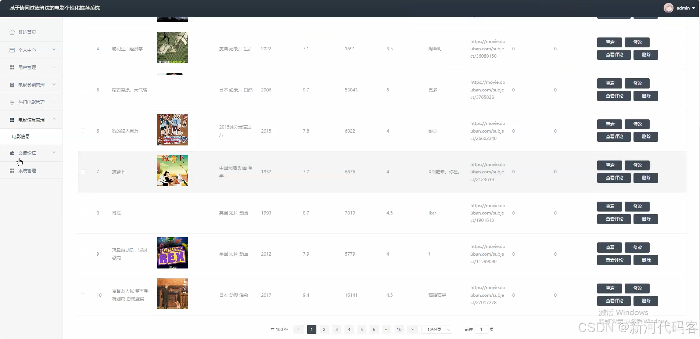Open the 夏目友人帐 poster thumbnail
700x339 pixels.
pos(172,293)
